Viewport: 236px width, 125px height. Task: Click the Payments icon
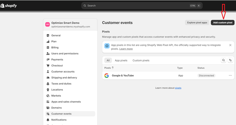point(48,60)
